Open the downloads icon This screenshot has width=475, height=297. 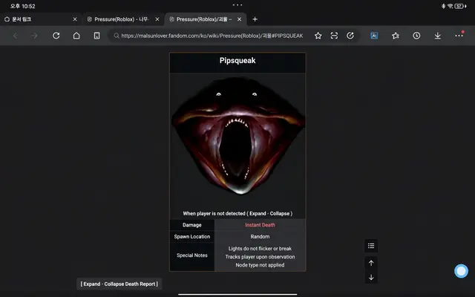click(437, 36)
